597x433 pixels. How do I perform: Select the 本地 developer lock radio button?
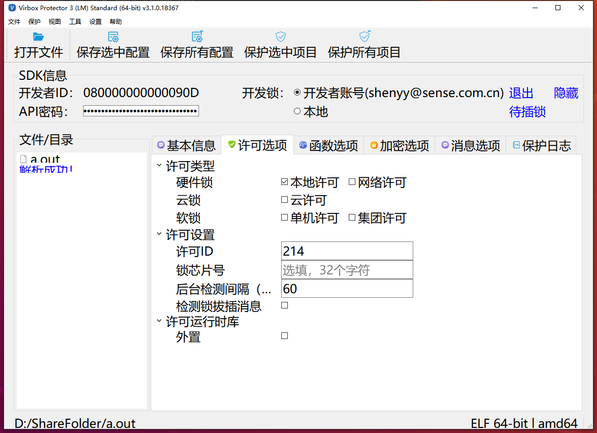click(x=297, y=111)
